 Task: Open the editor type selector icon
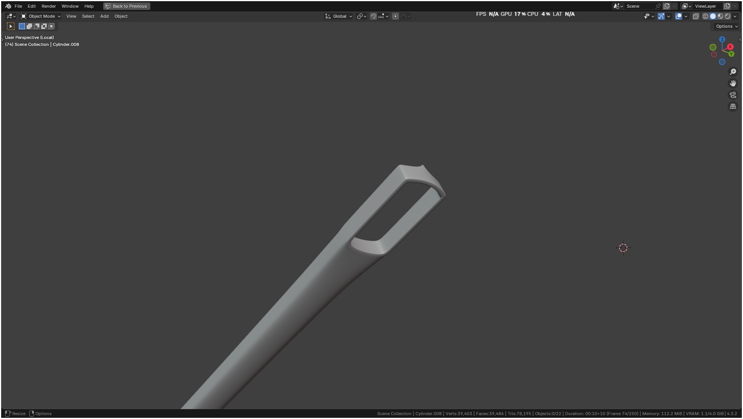tap(11, 16)
